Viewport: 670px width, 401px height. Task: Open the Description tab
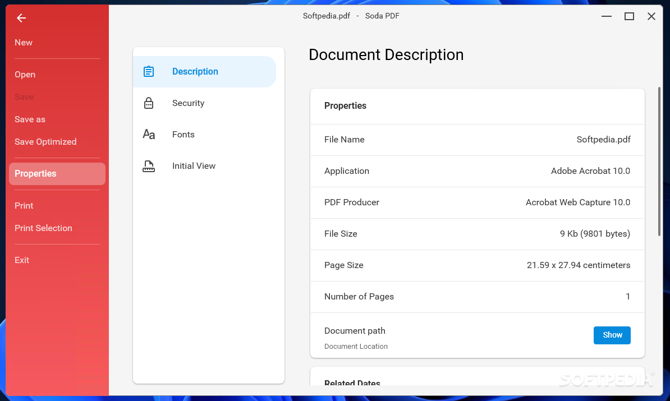pos(205,72)
